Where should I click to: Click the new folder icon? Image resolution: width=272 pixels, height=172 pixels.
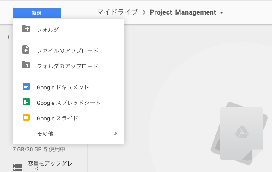click(x=26, y=28)
